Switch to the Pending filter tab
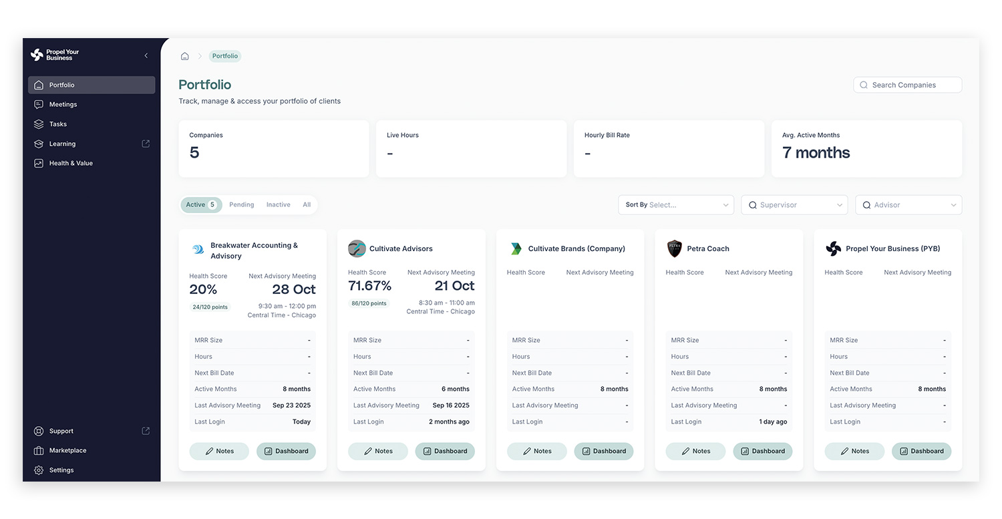1002x519 pixels. (241, 205)
